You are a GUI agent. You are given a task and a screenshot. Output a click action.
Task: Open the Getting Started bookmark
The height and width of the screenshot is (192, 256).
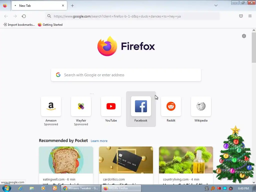pyautogui.click(x=50, y=25)
